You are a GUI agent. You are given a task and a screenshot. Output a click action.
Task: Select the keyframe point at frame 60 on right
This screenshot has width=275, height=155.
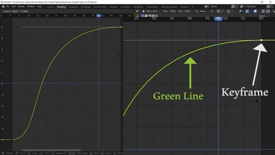click(x=261, y=40)
